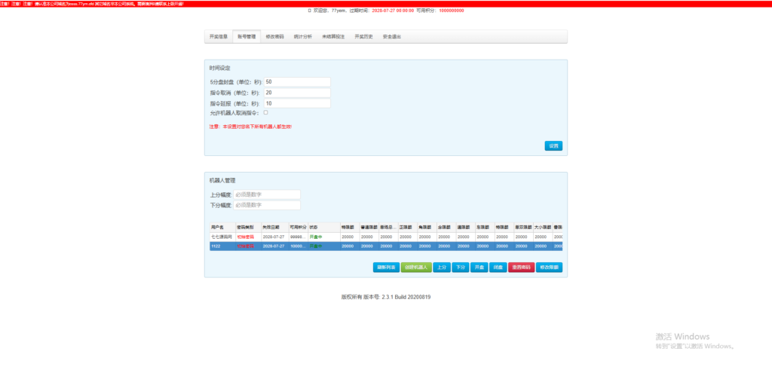Focus the 指令取消 seconds field
Image resolution: width=772 pixels, height=370 pixels.
pos(297,93)
